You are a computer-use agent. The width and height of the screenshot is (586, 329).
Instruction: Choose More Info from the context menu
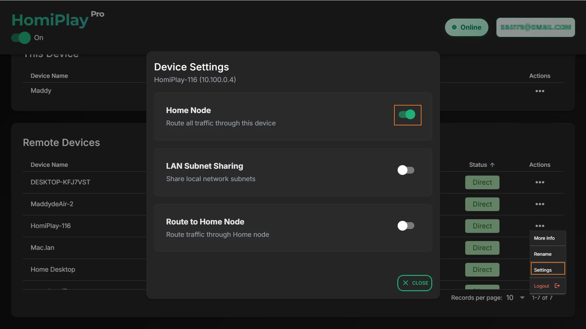tap(547, 238)
